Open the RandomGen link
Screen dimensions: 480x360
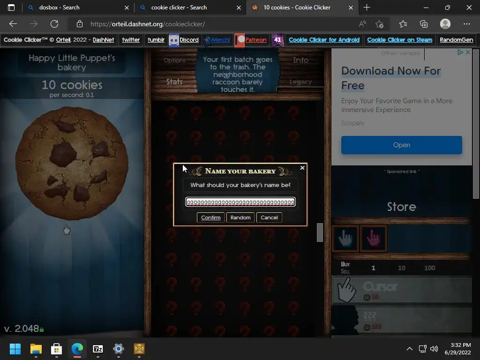[x=456, y=40]
